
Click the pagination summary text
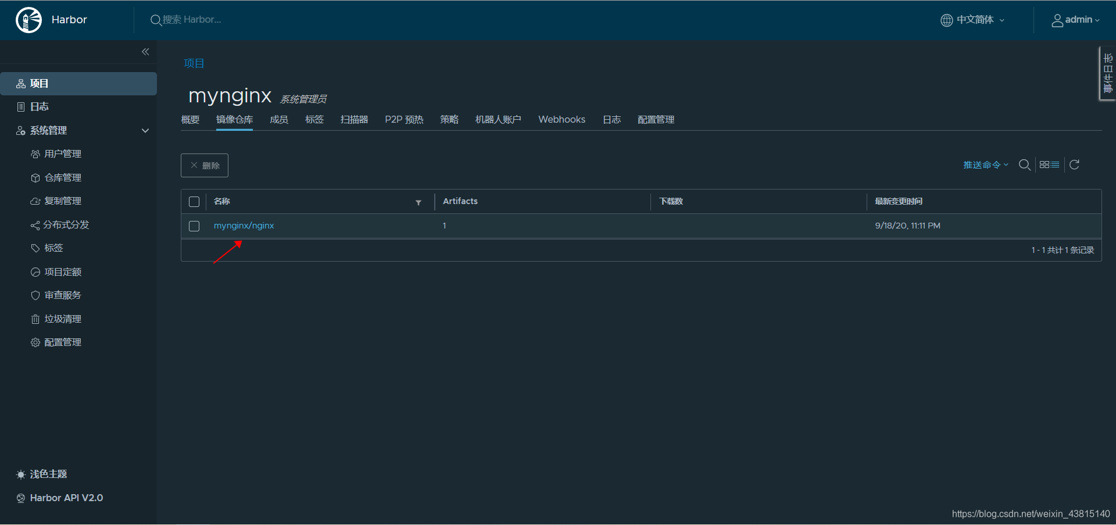[x=1063, y=250]
